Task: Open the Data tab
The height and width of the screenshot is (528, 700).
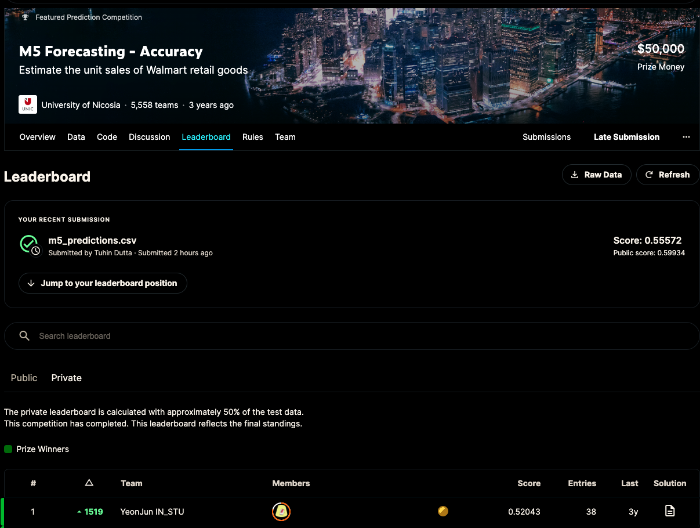Action: coord(76,137)
